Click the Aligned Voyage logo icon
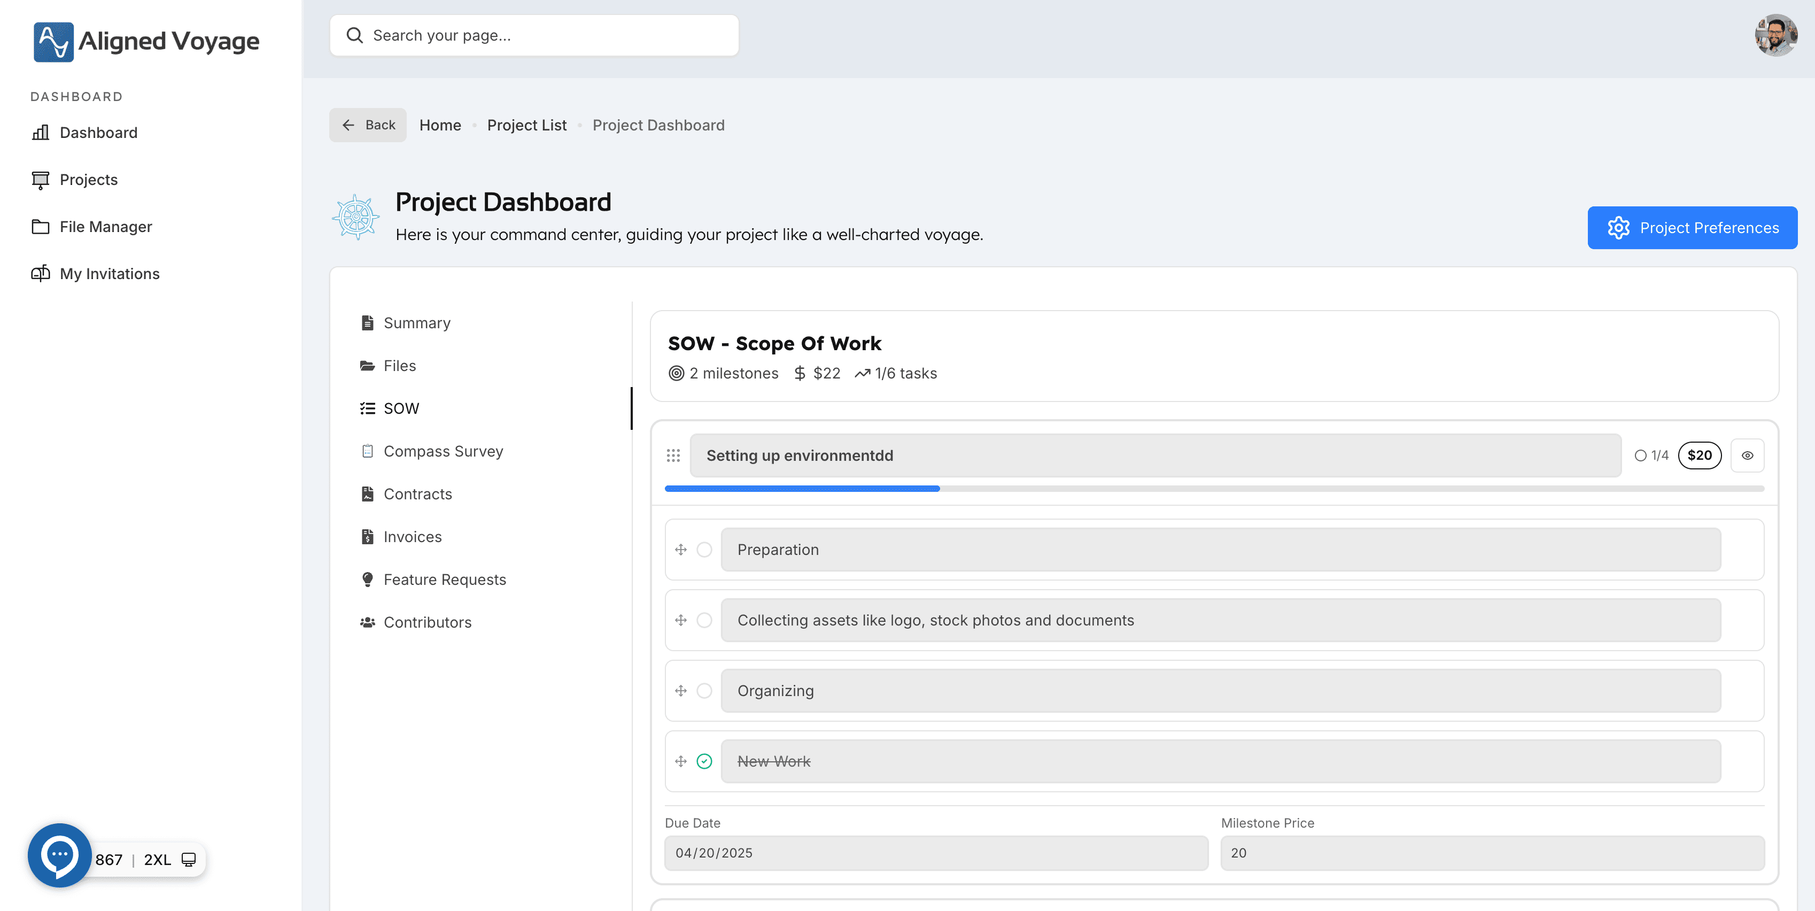 53,42
